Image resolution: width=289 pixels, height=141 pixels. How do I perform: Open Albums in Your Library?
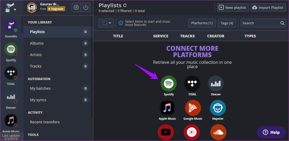(x=58, y=43)
